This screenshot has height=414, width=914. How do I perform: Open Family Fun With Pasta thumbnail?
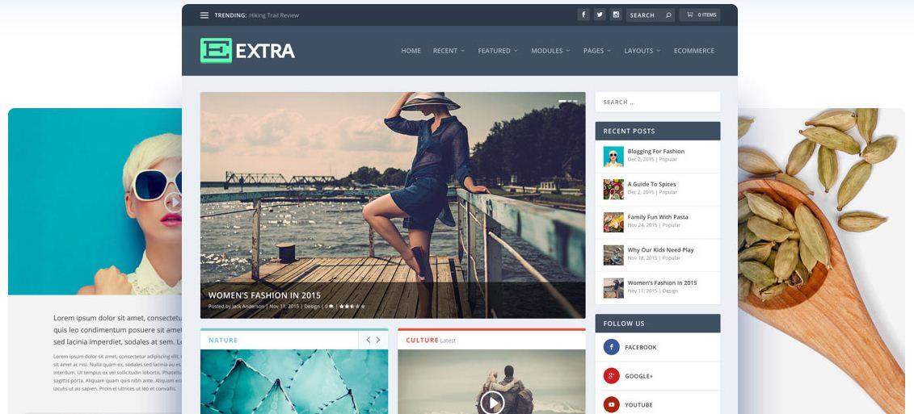pos(613,222)
